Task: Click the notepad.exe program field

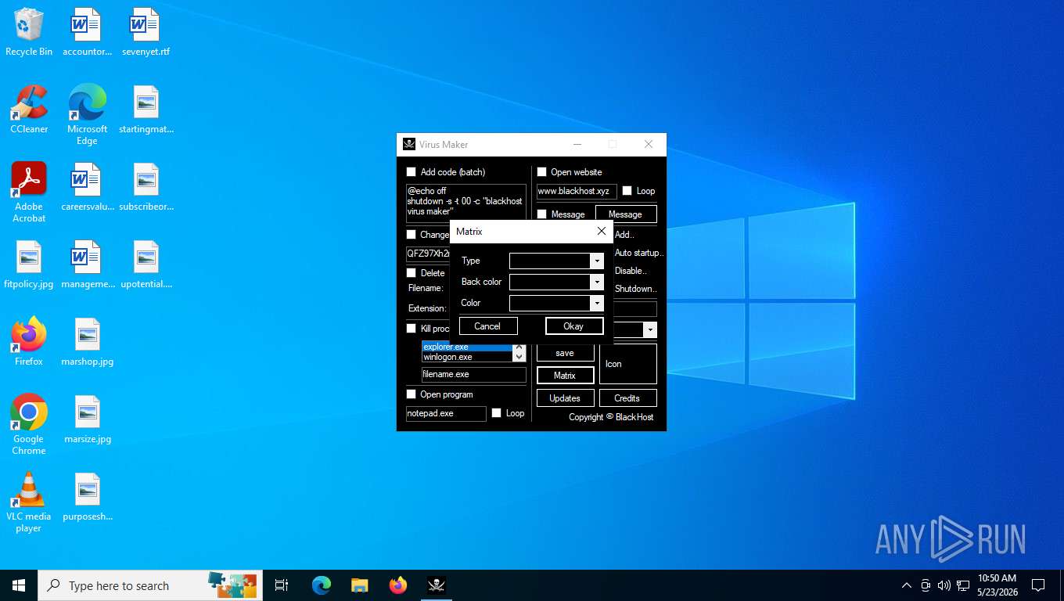Action: pyautogui.click(x=446, y=413)
